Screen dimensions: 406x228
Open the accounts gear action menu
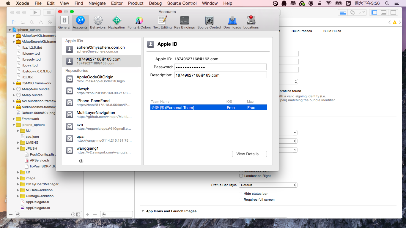click(x=81, y=161)
